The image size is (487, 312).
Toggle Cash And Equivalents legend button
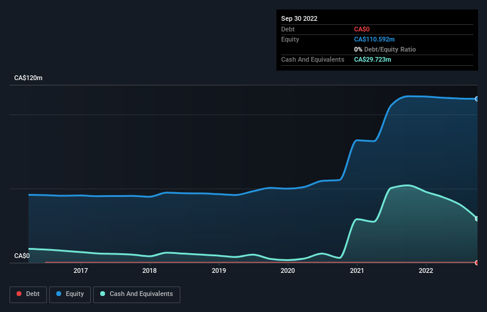pyautogui.click(x=136, y=294)
